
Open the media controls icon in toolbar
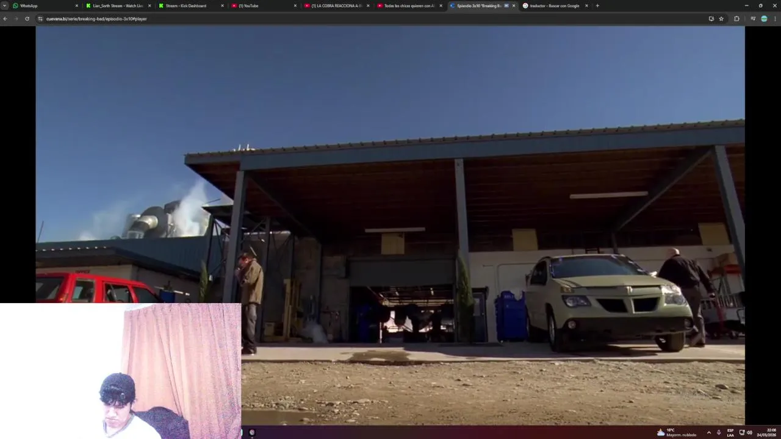753,19
